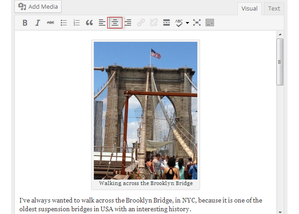Switch to the Visual editor tab
The height and width of the screenshot is (214, 299).
click(x=249, y=9)
